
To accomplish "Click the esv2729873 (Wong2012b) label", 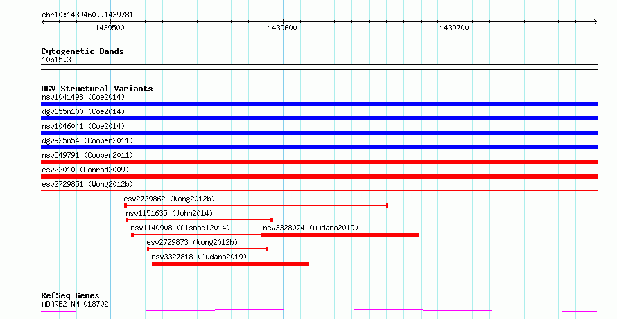I will pyautogui.click(x=192, y=242).
